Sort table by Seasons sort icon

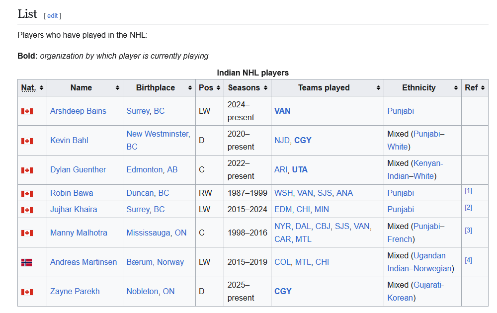coord(265,88)
